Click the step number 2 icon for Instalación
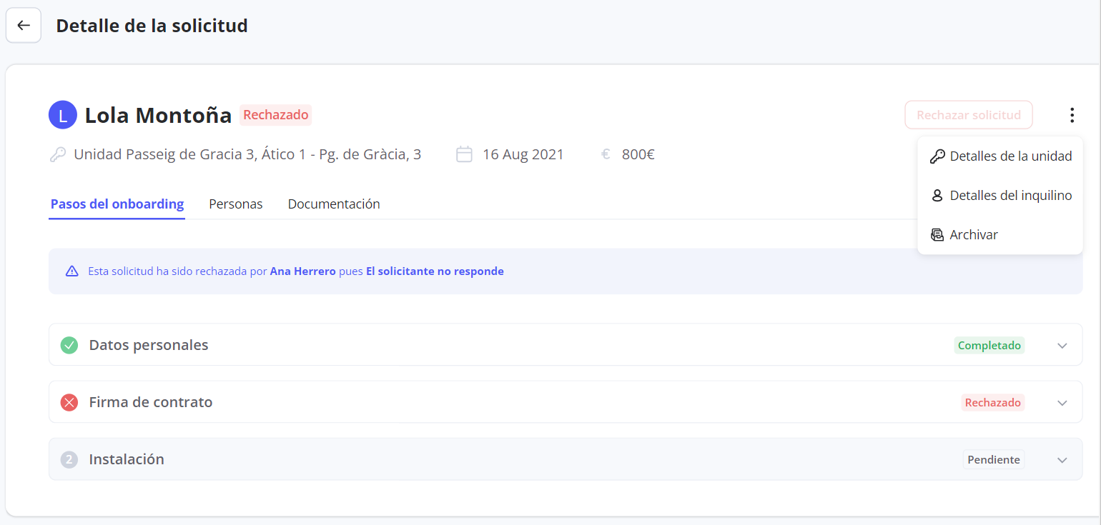Screen dimensions: 1101x525 pyautogui.click(x=69, y=459)
